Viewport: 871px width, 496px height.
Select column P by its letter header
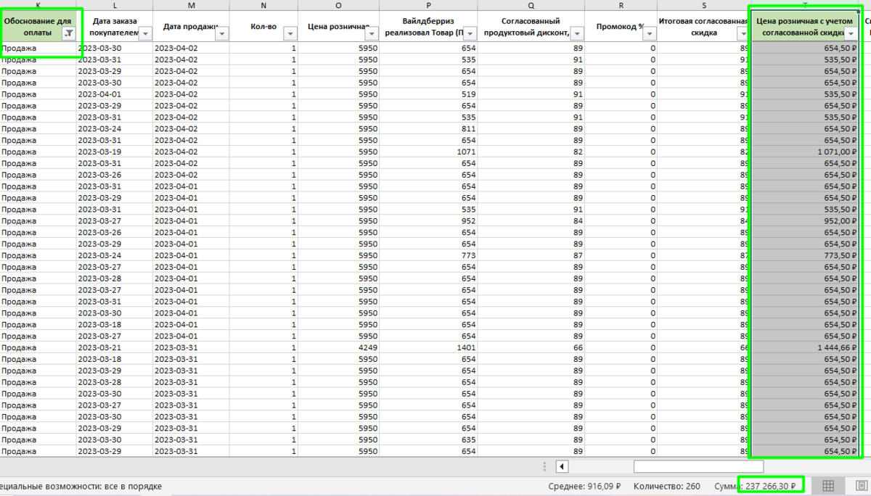(x=428, y=5)
